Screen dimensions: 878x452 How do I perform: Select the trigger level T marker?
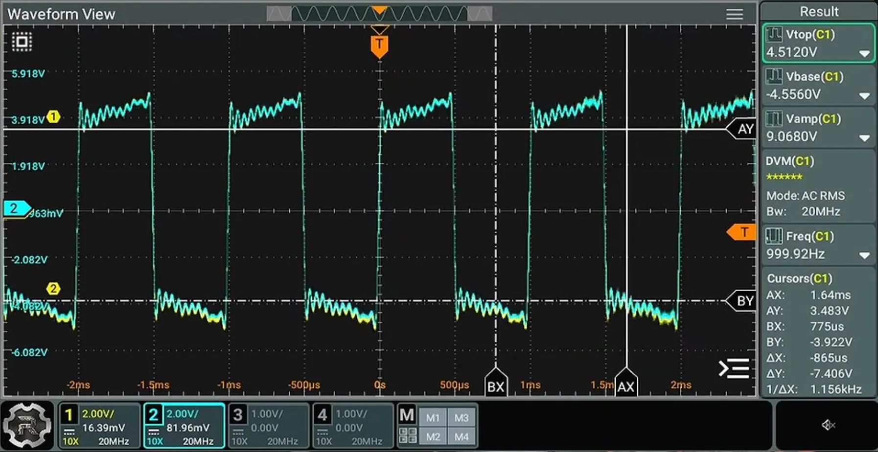point(740,232)
